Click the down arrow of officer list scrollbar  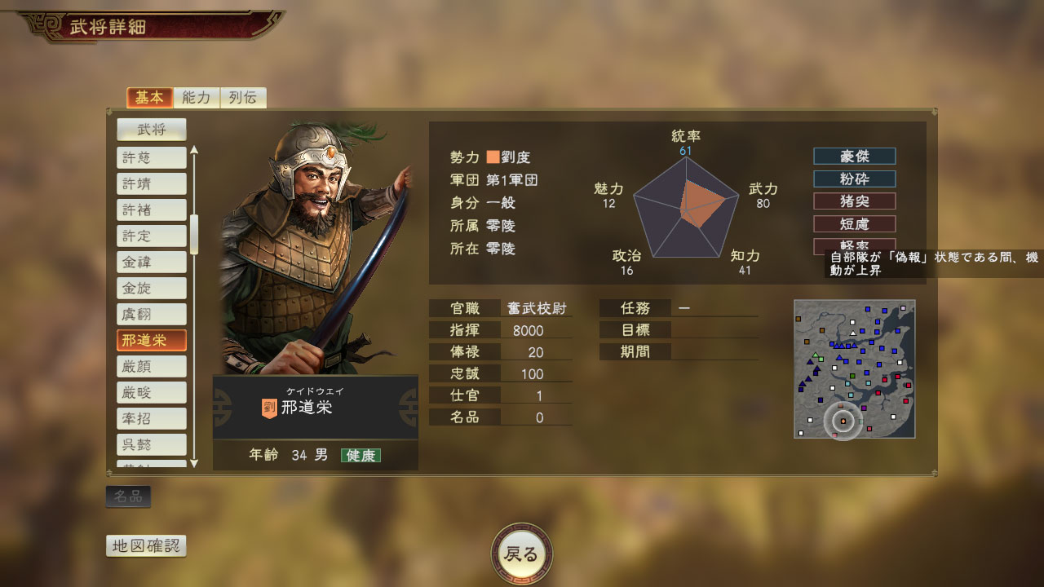[194, 463]
